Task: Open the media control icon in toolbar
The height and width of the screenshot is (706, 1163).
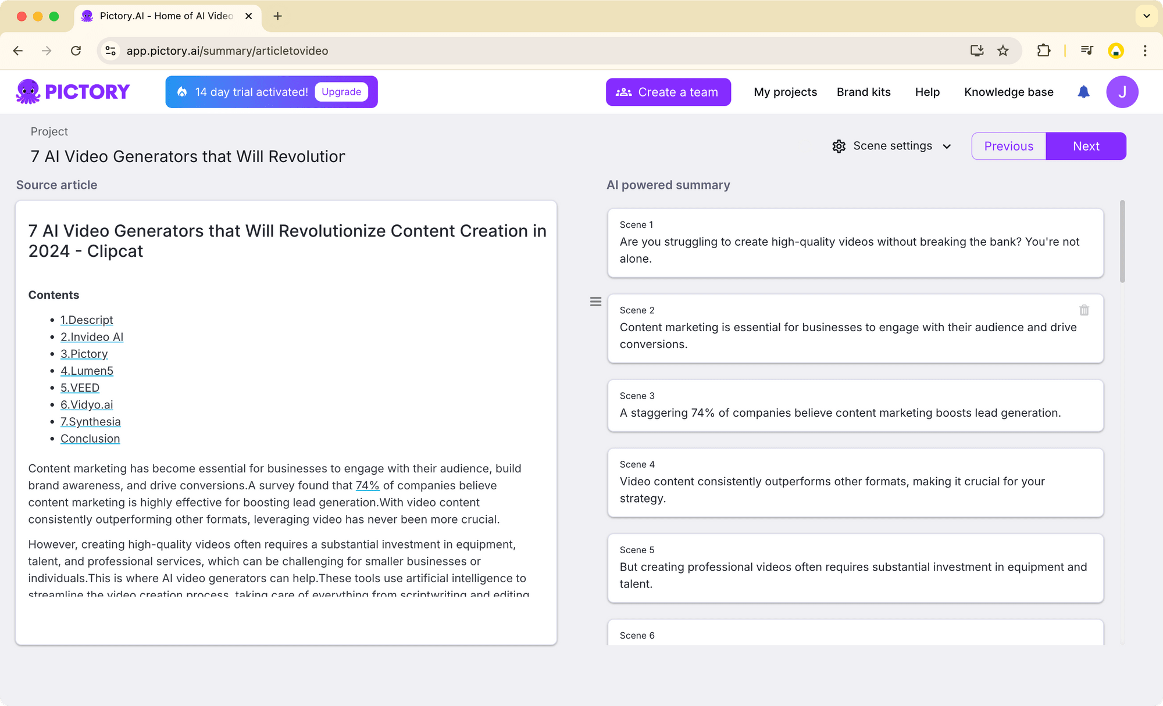Action: coord(1086,51)
